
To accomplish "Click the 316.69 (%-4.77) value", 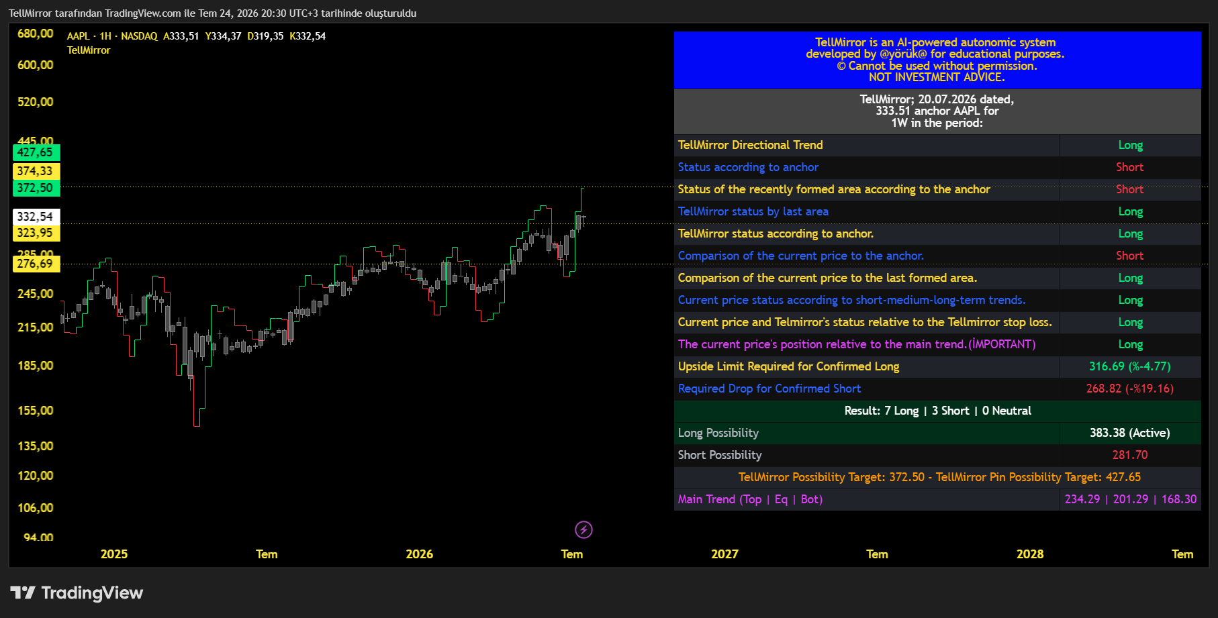I will [1129, 366].
